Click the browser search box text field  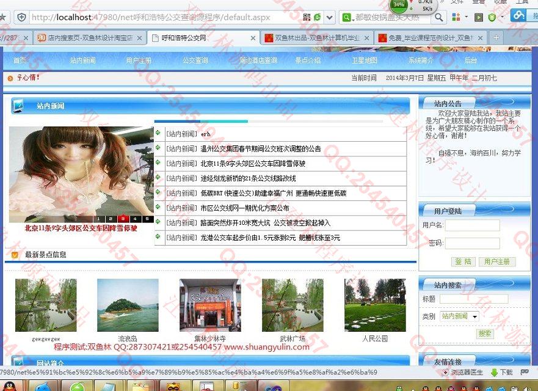(x=392, y=17)
